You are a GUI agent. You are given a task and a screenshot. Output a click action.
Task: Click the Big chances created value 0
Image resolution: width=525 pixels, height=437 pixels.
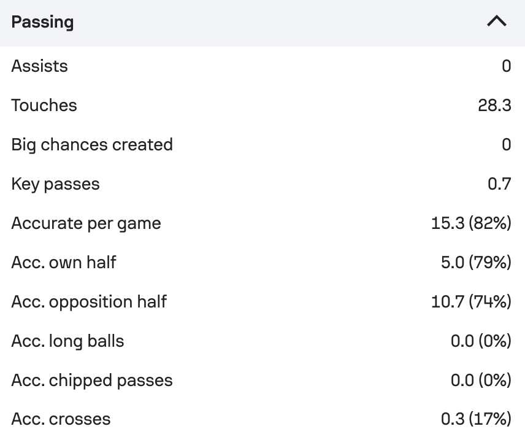pyautogui.click(x=506, y=144)
